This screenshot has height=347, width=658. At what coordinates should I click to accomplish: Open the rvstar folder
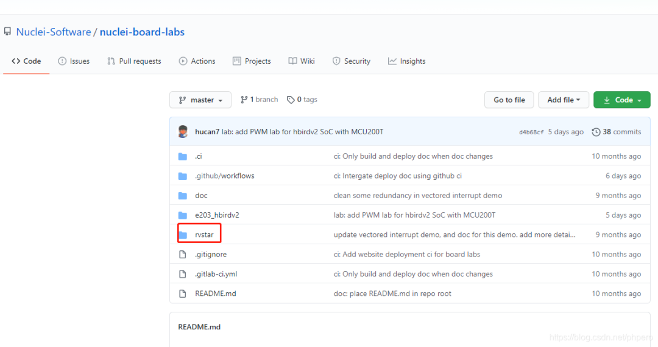click(204, 235)
